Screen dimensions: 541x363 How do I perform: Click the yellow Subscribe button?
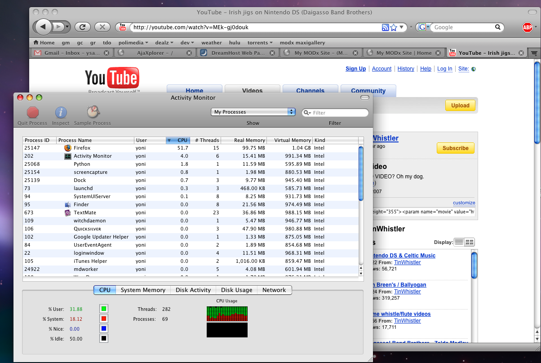[455, 148]
